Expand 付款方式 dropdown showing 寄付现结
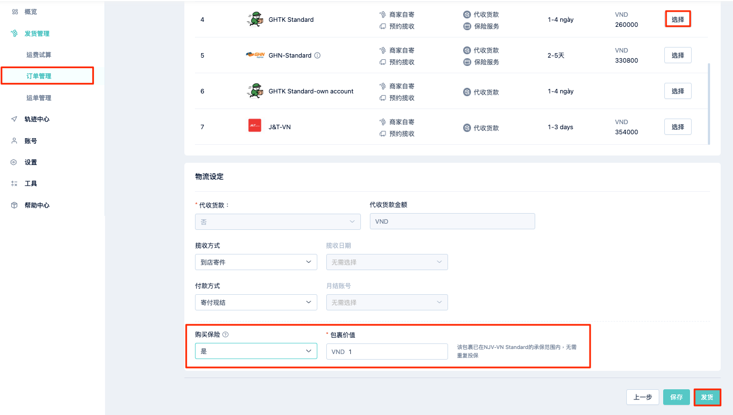733x415 pixels. pyautogui.click(x=256, y=302)
